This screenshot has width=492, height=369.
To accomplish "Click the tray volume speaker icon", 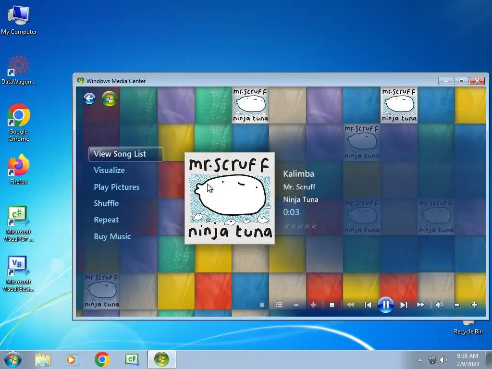I will point(443,360).
